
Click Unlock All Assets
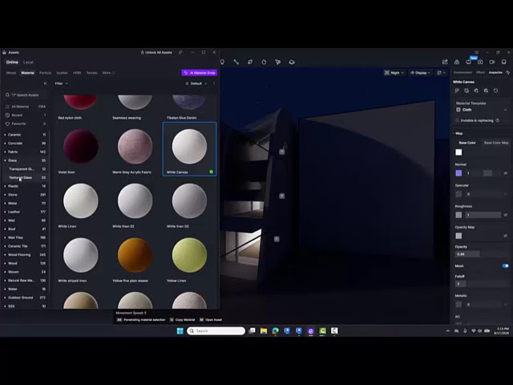tap(156, 52)
